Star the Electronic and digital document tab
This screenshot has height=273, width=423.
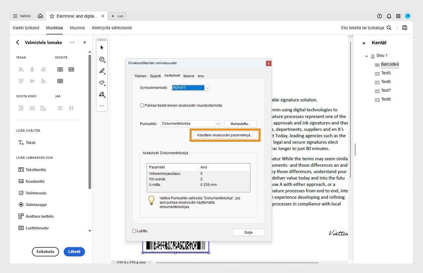[x=52, y=16]
